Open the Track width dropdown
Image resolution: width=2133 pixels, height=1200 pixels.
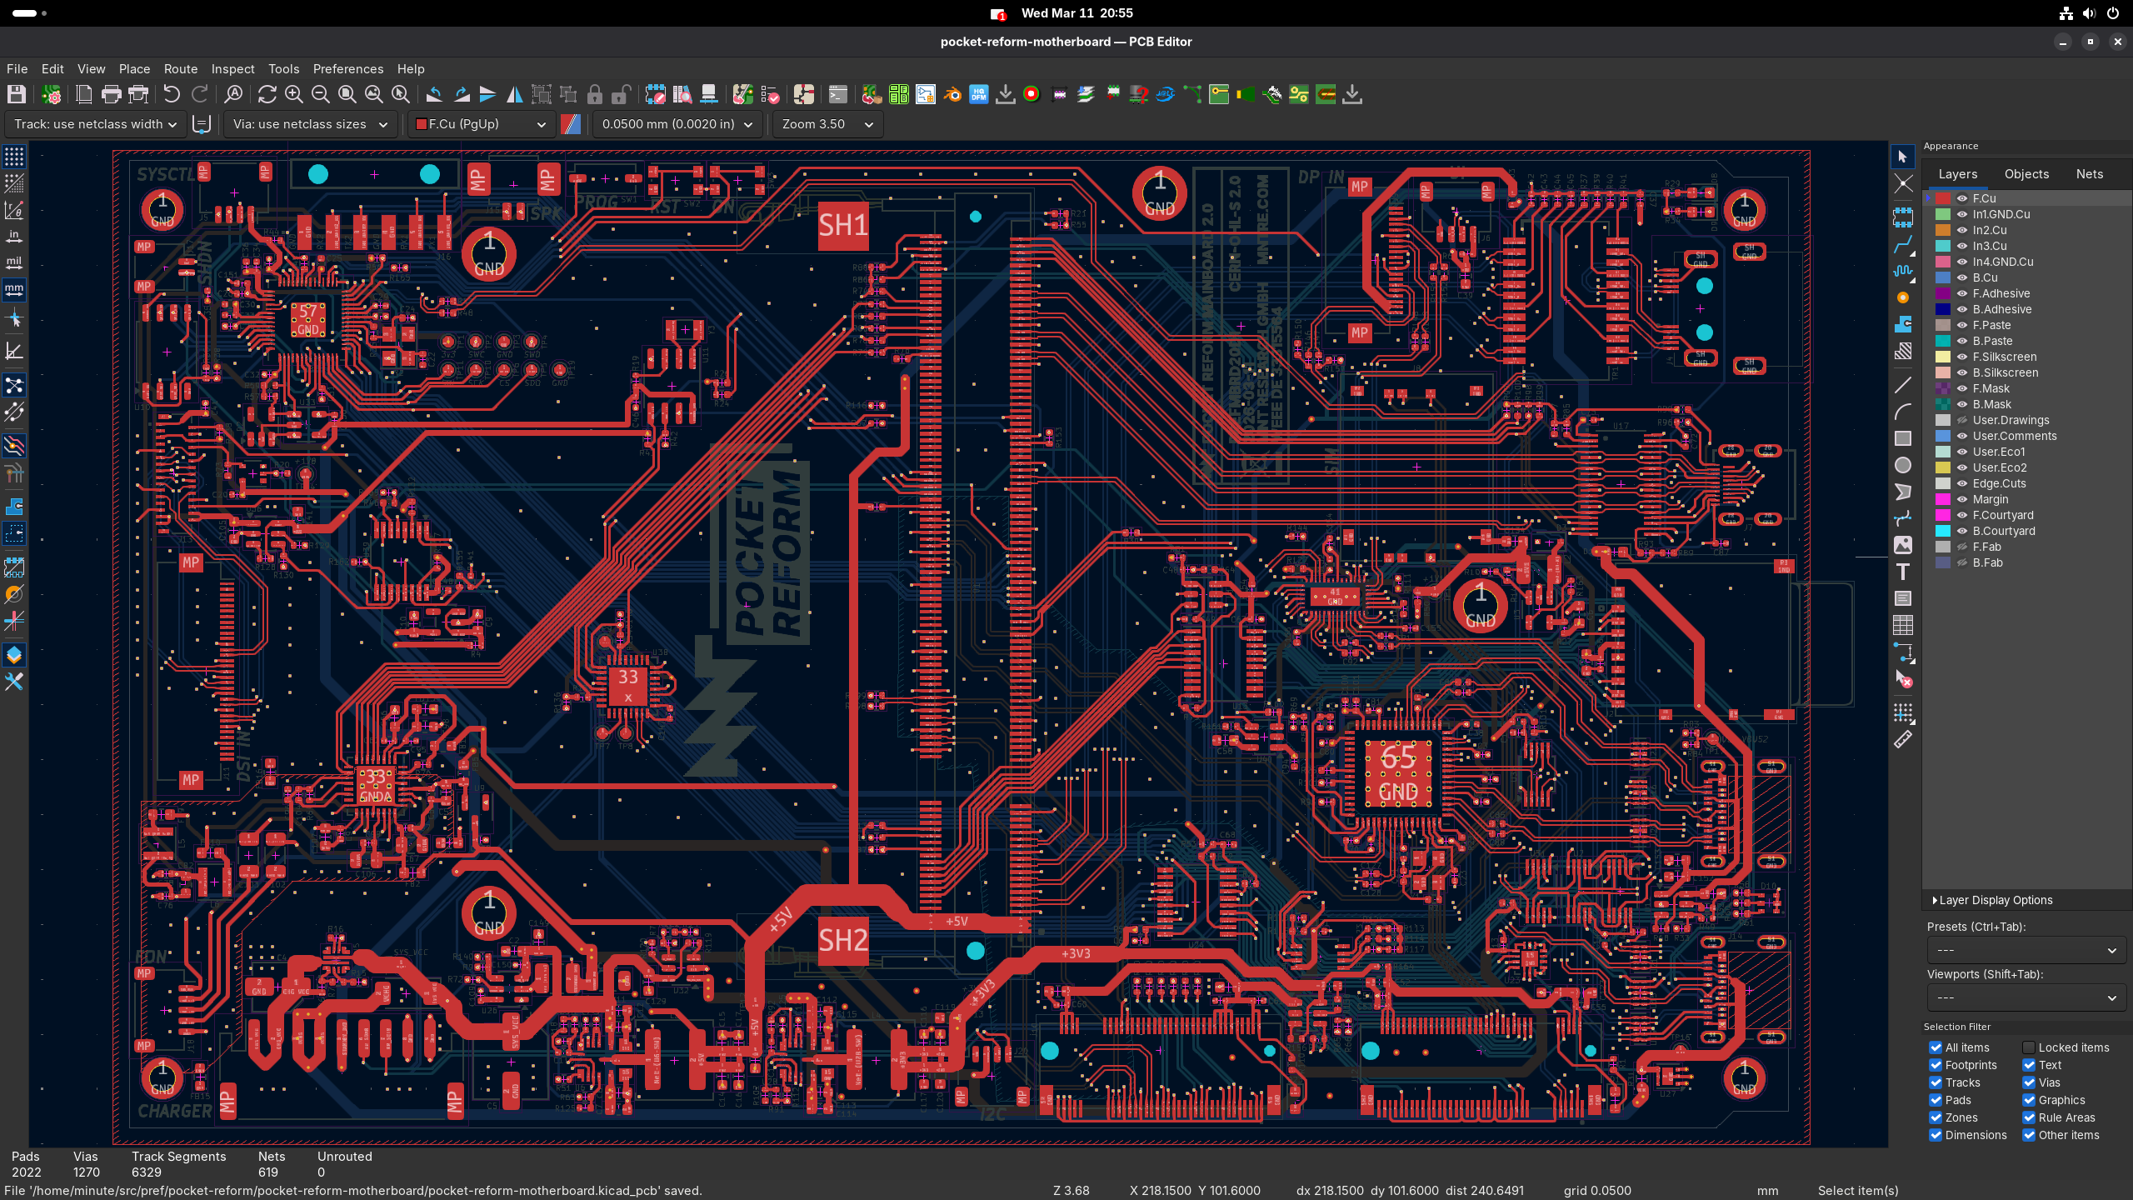pos(95,124)
